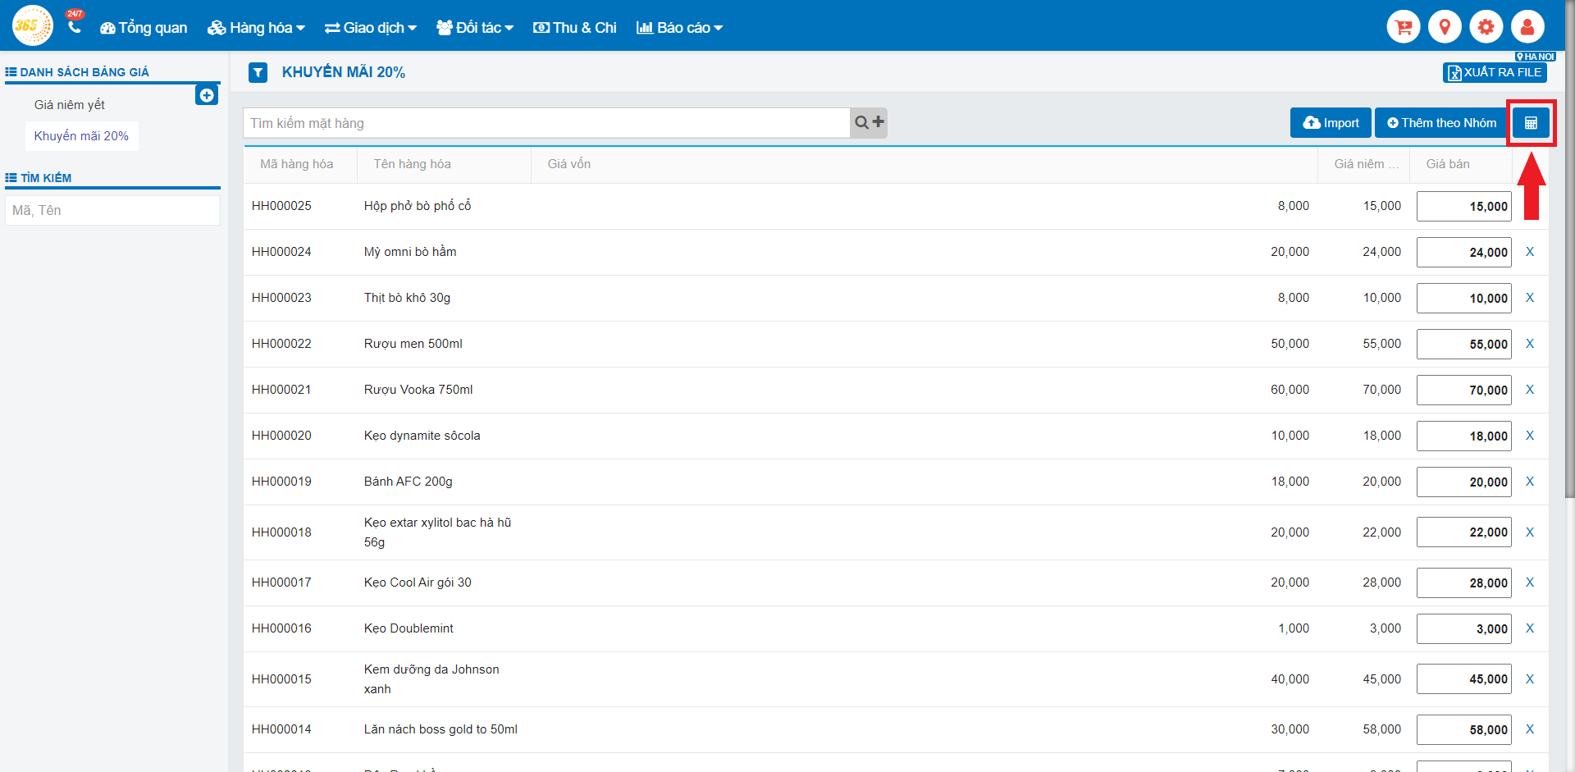
Task: Open the Thu & Chi menu
Action: click(575, 28)
